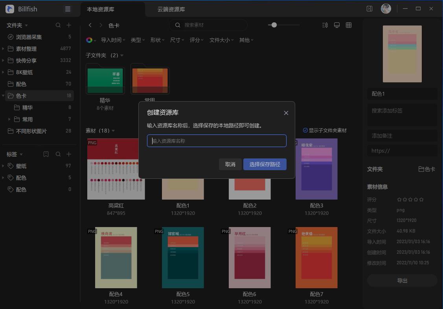Open the screen preview monitor icon

(337, 25)
